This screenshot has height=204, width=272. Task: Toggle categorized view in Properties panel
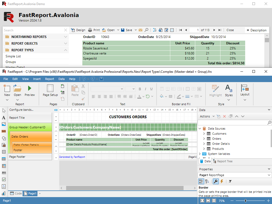click(201, 181)
